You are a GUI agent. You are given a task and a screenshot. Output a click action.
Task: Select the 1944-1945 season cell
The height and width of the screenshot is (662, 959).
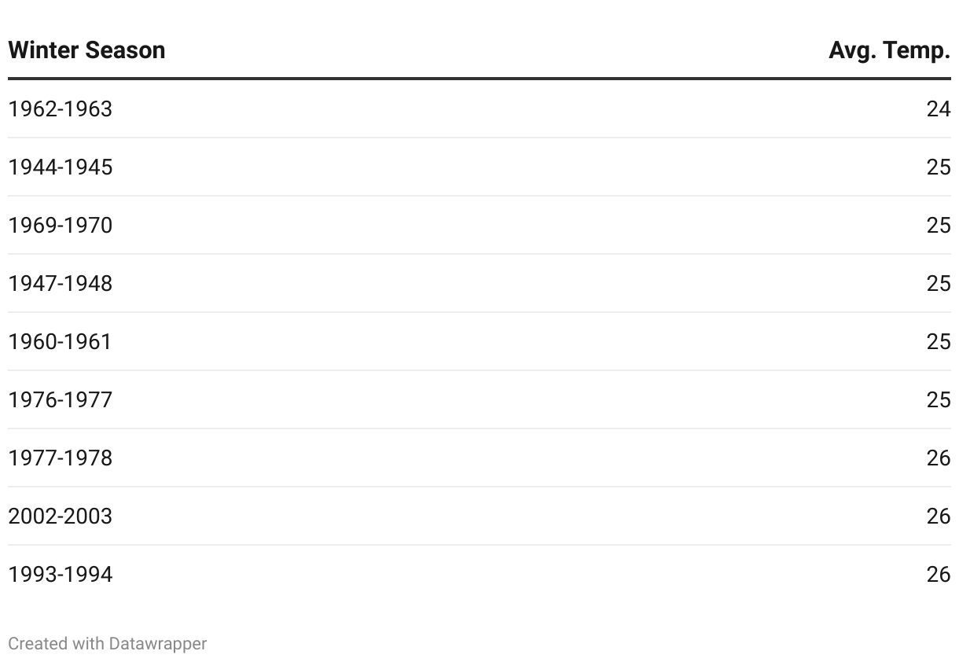61,167
